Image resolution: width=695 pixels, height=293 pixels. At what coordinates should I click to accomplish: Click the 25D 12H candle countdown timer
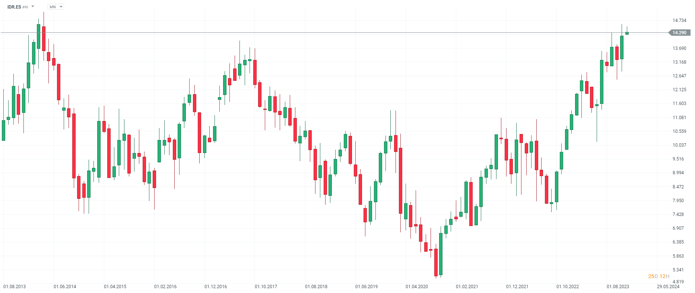point(658,276)
